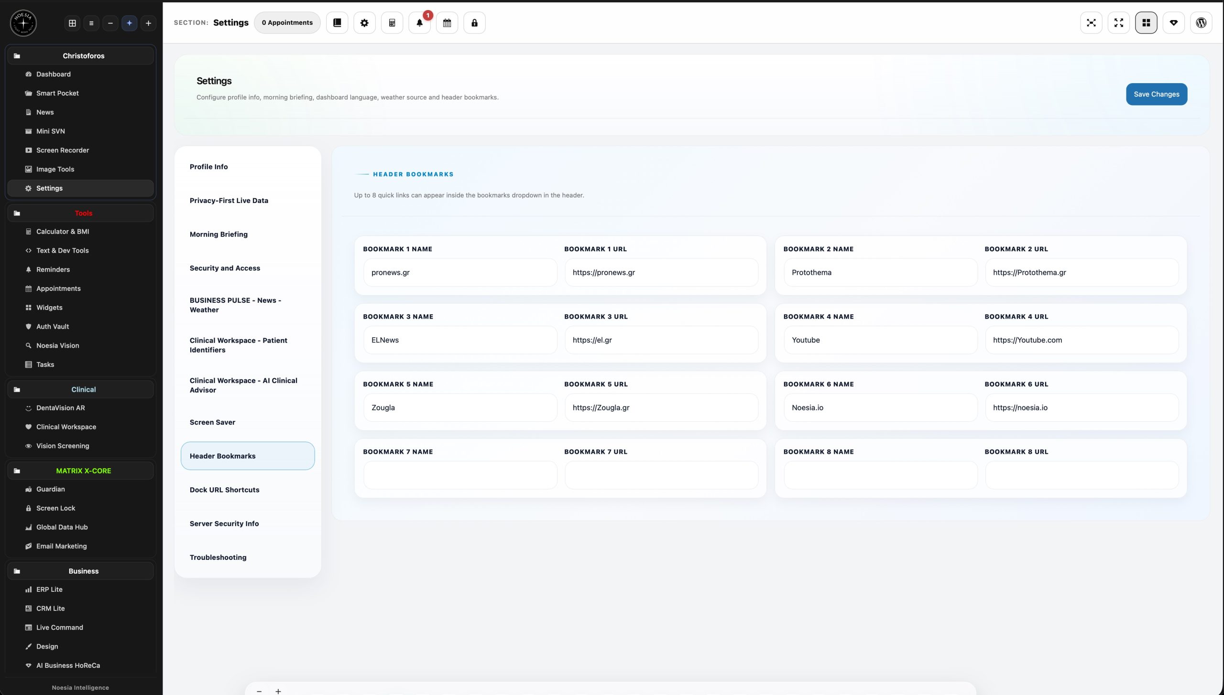1224x695 pixels.
Task: Click the plus icon in sidebar header
Action: (148, 23)
